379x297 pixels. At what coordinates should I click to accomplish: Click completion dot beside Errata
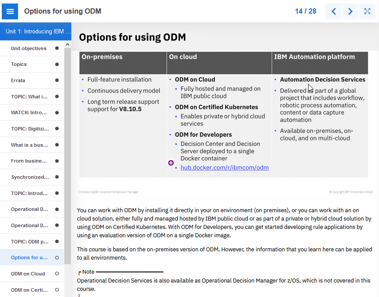57,80
